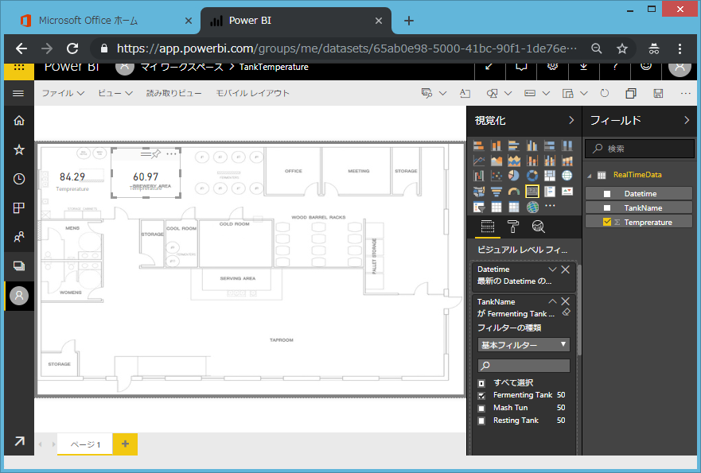Clear the TankName filter with eraser
This screenshot has height=473, width=701.
click(566, 313)
